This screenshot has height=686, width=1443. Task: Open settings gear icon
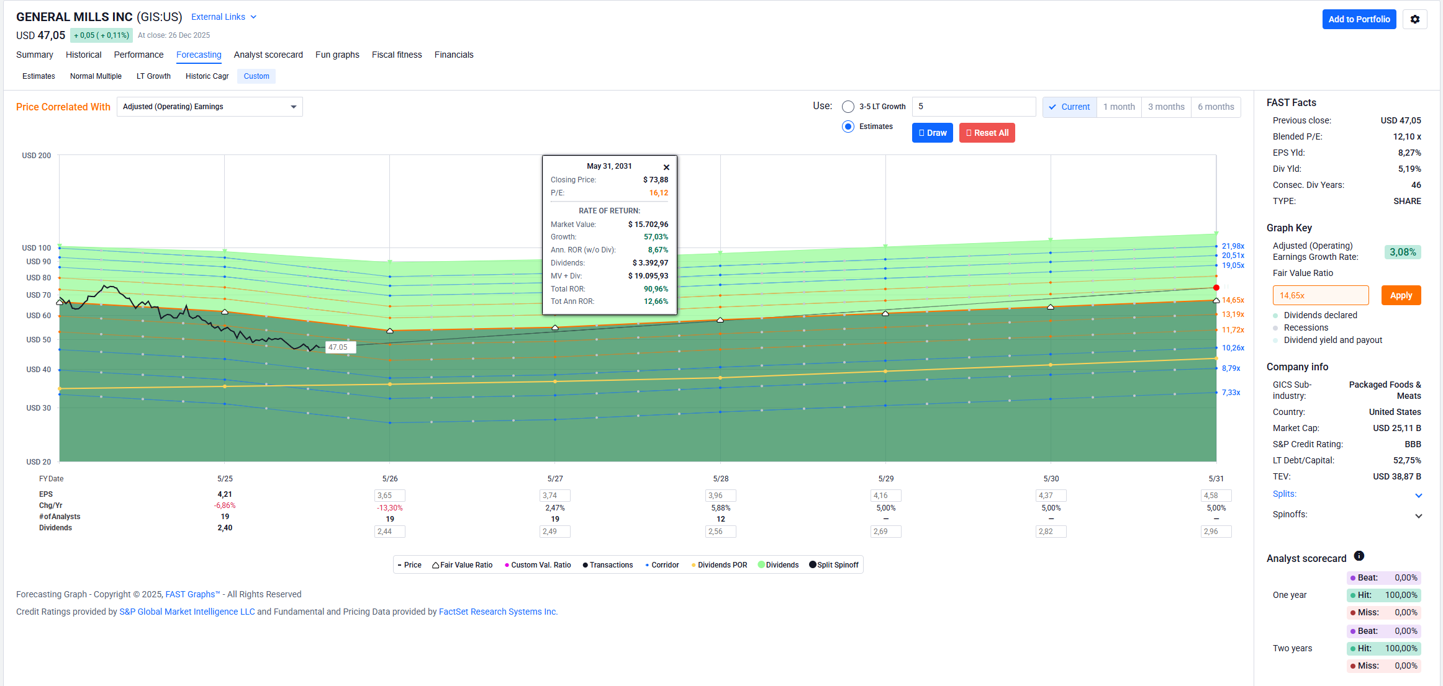(1414, 19)
